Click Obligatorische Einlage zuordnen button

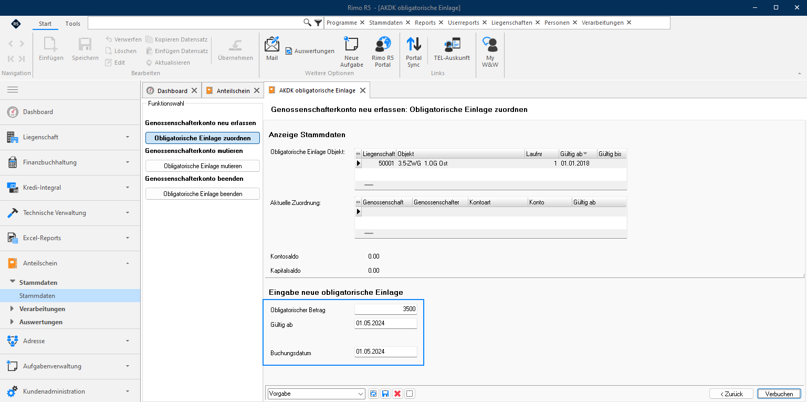point(203,138)
